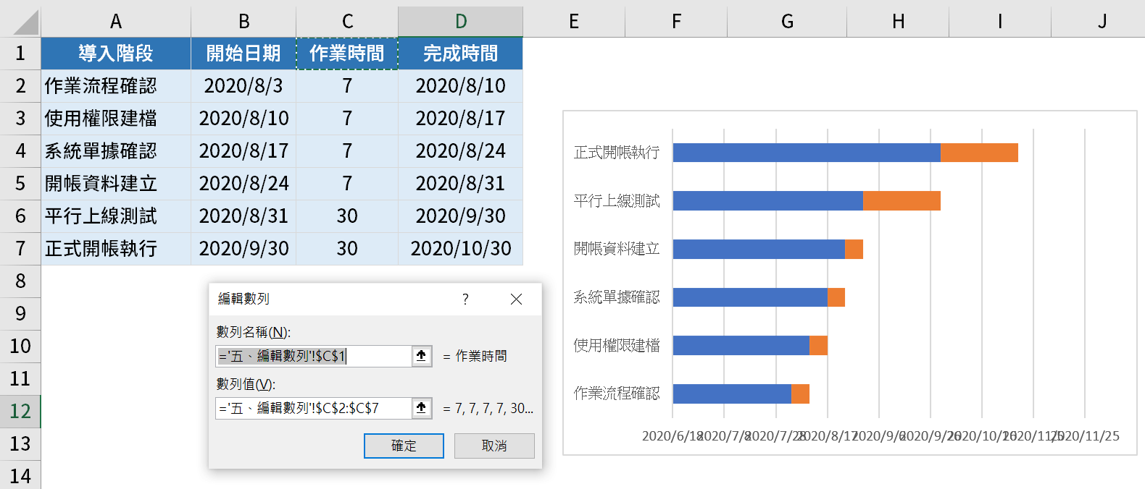Viewport: 1145px width, 489px height.
Task: Select cell 系統單據確認 in column A
Action: pos(116,151)
